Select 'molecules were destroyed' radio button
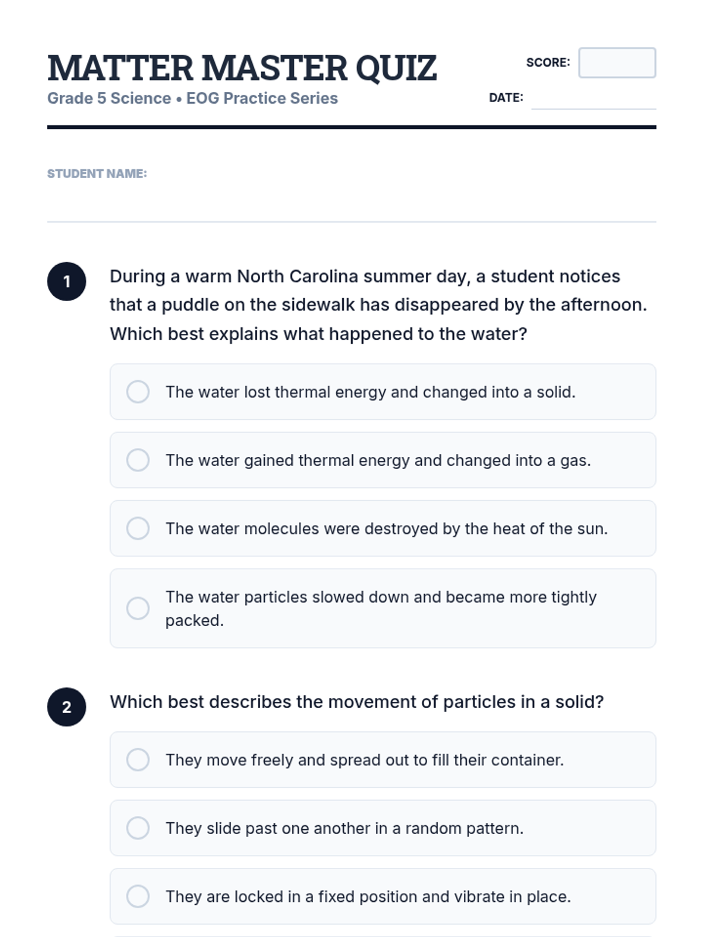Screen dimensions: 703x937 click(x=138, y=528)
